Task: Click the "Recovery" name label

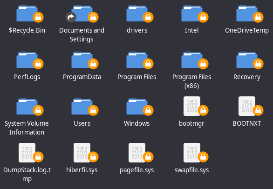Action: 247,77
